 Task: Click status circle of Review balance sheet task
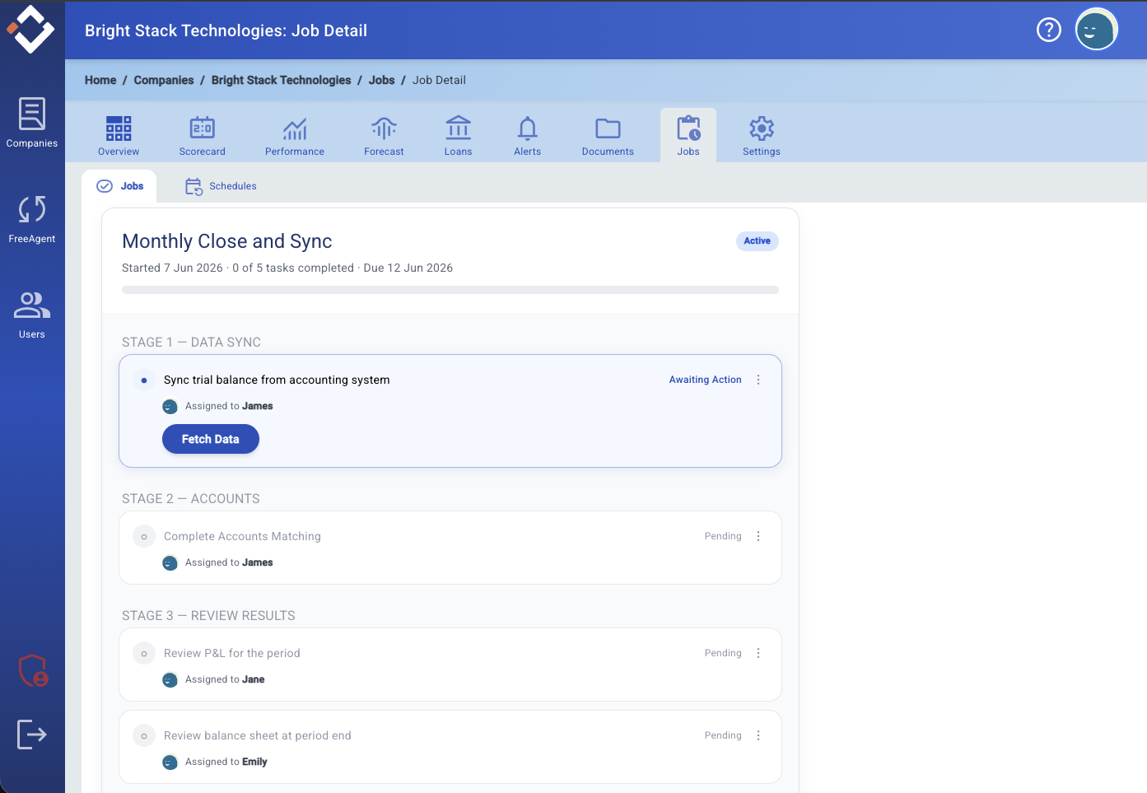tap(144, 736)
